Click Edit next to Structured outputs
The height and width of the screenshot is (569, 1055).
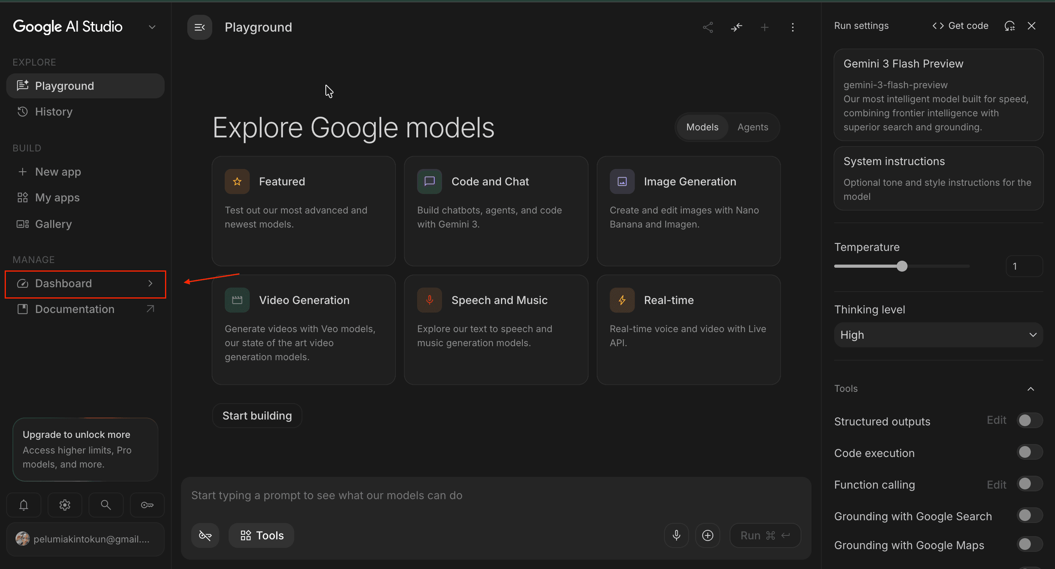(x=996, y=420)
